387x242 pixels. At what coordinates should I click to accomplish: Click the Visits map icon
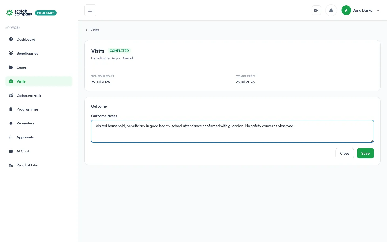click(x=11, y=81)
